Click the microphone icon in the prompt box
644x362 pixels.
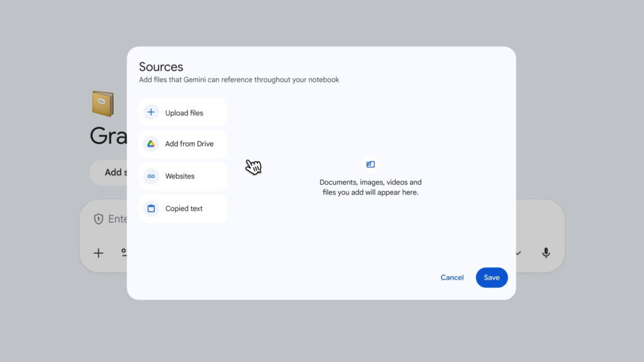click(x=546, y=253)
